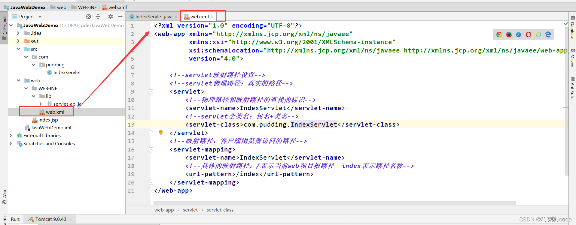This screenshot has width=576, height=225.
Task: Open Project panel settings gear
Action: click(111, 16)
